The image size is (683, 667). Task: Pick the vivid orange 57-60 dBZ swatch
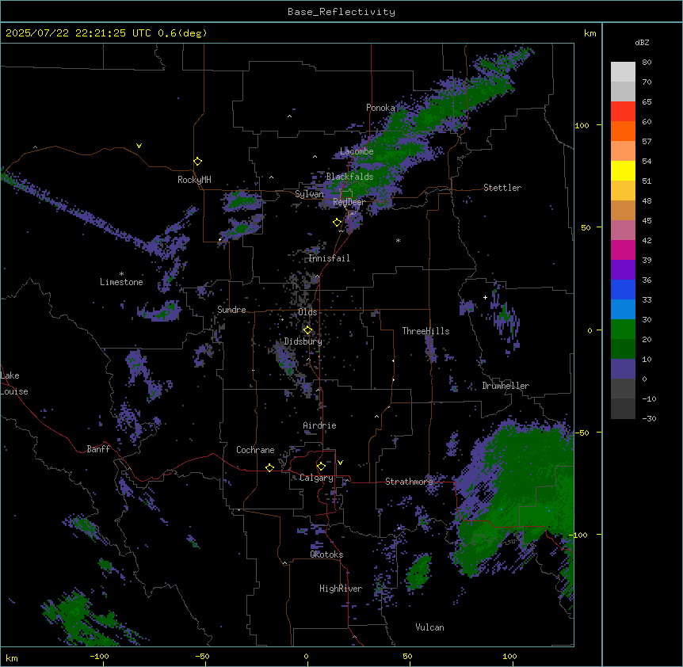(623, 131)
